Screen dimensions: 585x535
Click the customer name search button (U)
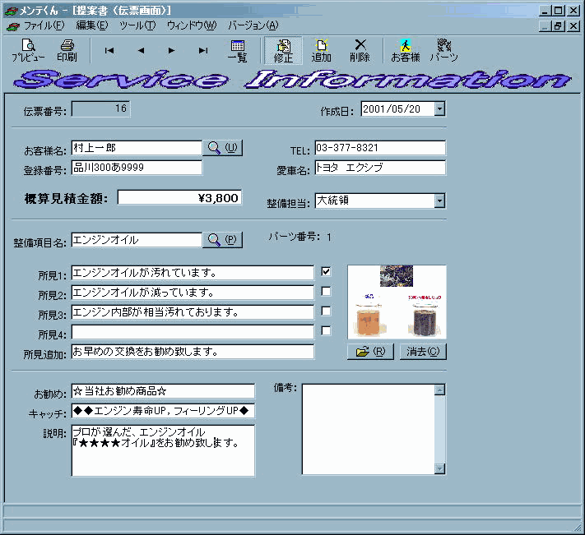222,148
